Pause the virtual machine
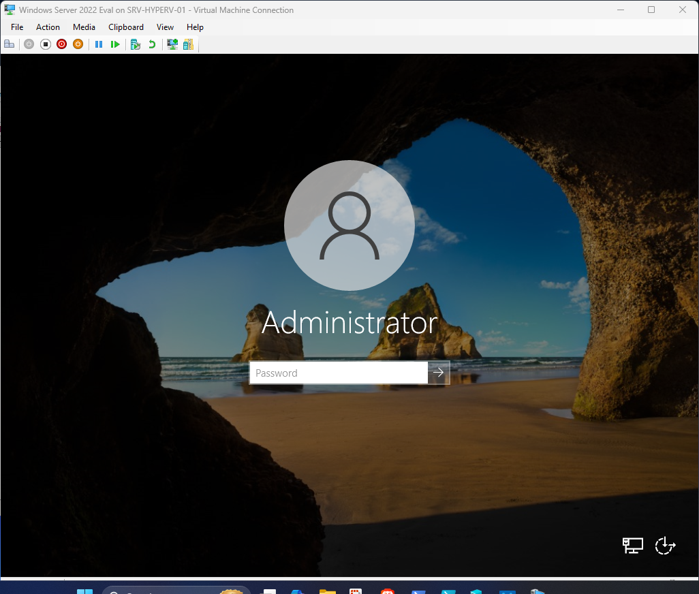The height and width of the screenshot is (594, 699). point(99,44)
